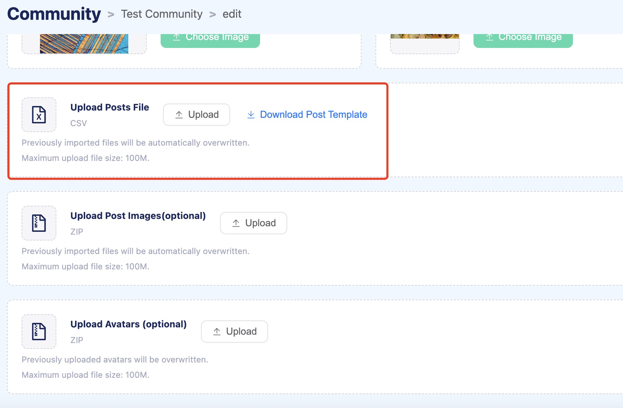Click the colorful striped image thumbnail
This screenshot has width=623, height=408.
pyautogui.click(x=84, y=43)
